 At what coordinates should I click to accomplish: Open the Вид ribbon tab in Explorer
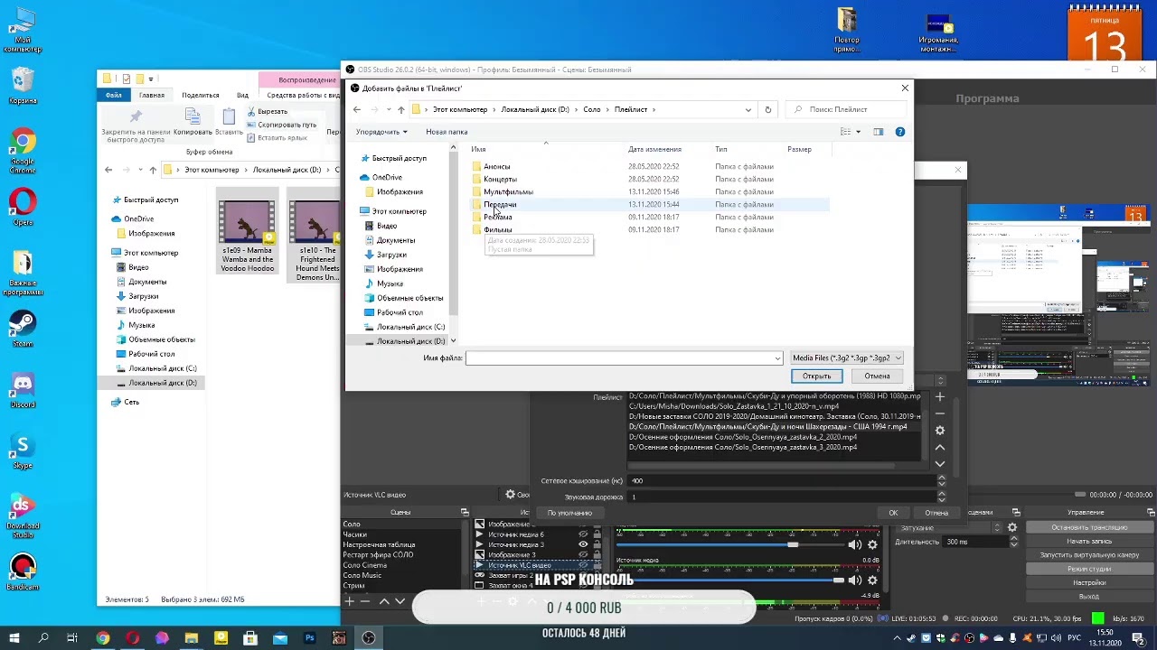coord(242,95)
